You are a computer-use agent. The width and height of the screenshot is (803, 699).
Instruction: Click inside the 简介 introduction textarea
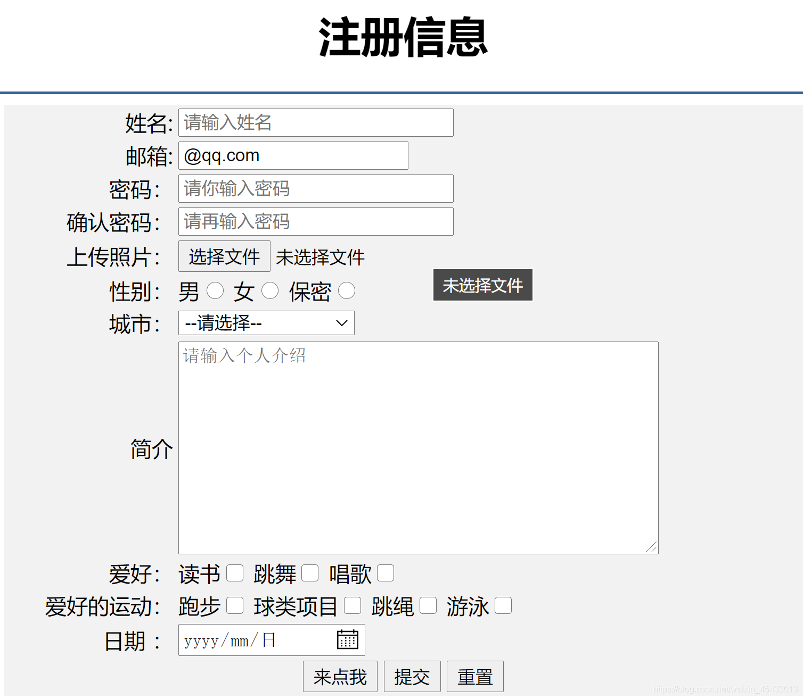point(419,448)
